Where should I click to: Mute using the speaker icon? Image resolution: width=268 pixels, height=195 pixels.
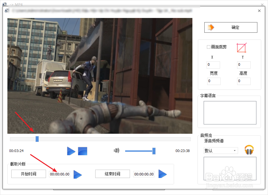point(116,150)
